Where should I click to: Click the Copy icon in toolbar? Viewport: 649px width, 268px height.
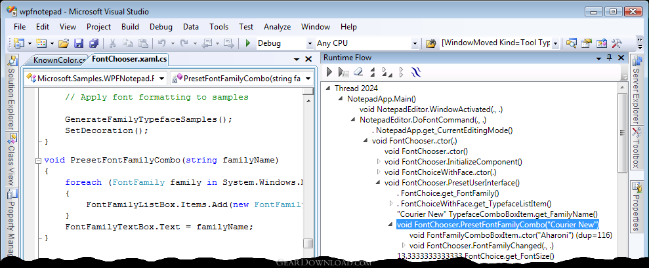tap(127, 43)
